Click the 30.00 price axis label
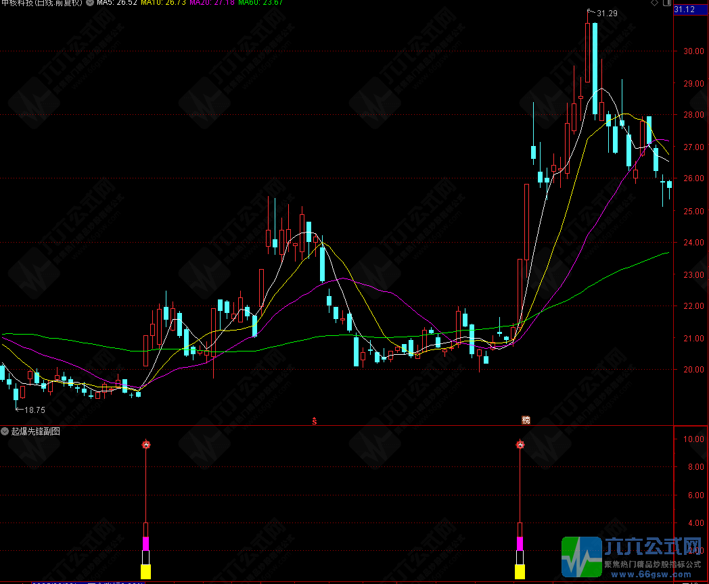The height and width of the screenshot is (584, 709). (693, 51)
